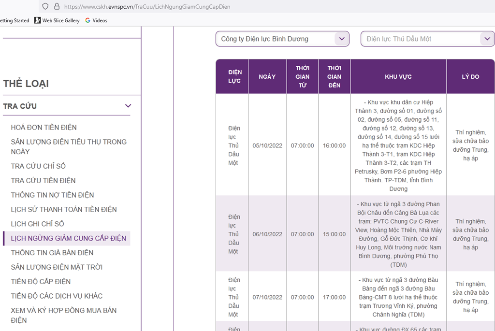The height and width of the screenshot is (331, 495).
Task: Click end time 15:00:00 cell
Action: [335, 234]
